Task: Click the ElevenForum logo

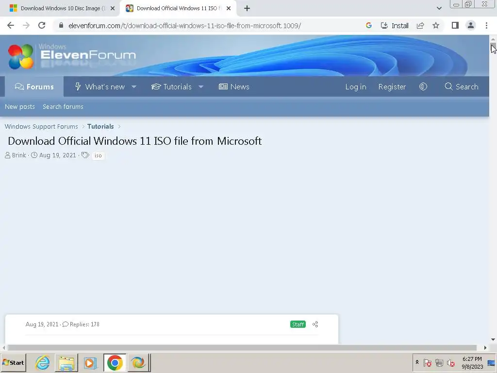Action: pos(72,56)
